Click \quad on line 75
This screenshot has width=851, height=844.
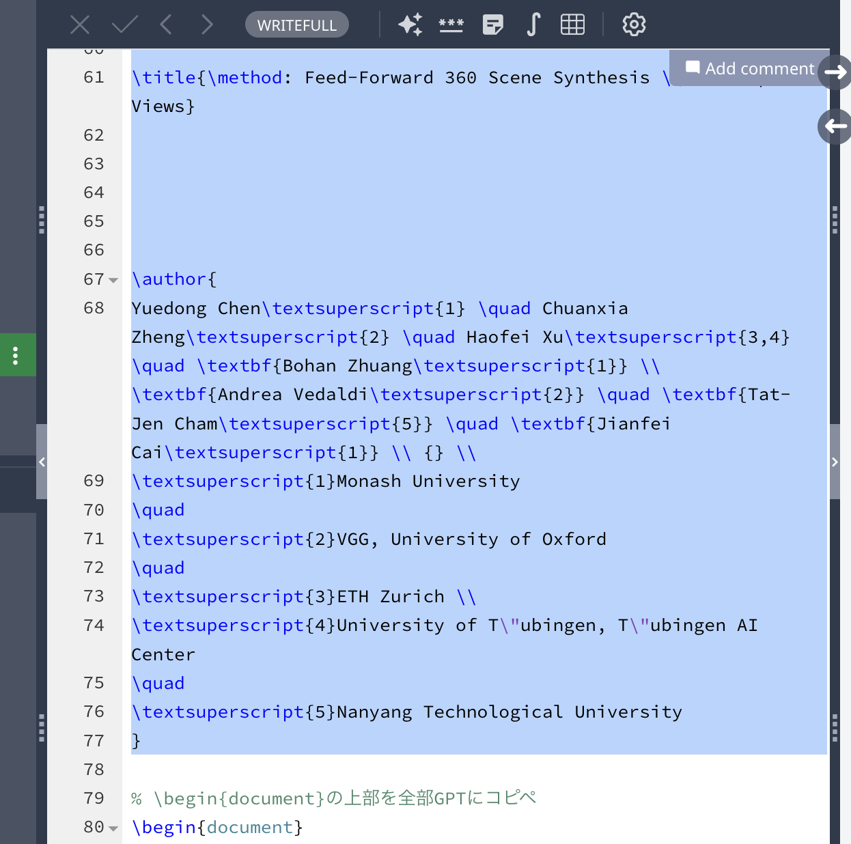click(x=158, y=683)
